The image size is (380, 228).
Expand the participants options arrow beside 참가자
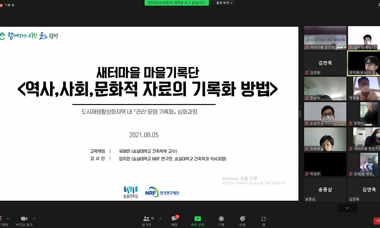(x=160, y=219)
